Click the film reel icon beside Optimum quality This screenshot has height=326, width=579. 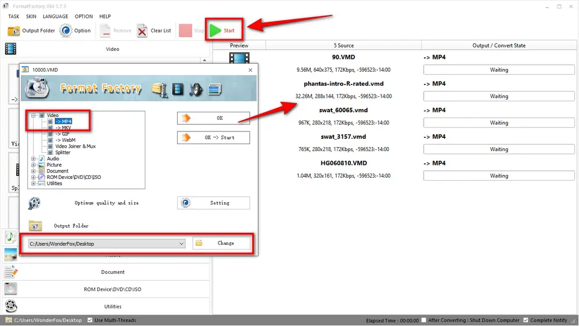point(34,203)
